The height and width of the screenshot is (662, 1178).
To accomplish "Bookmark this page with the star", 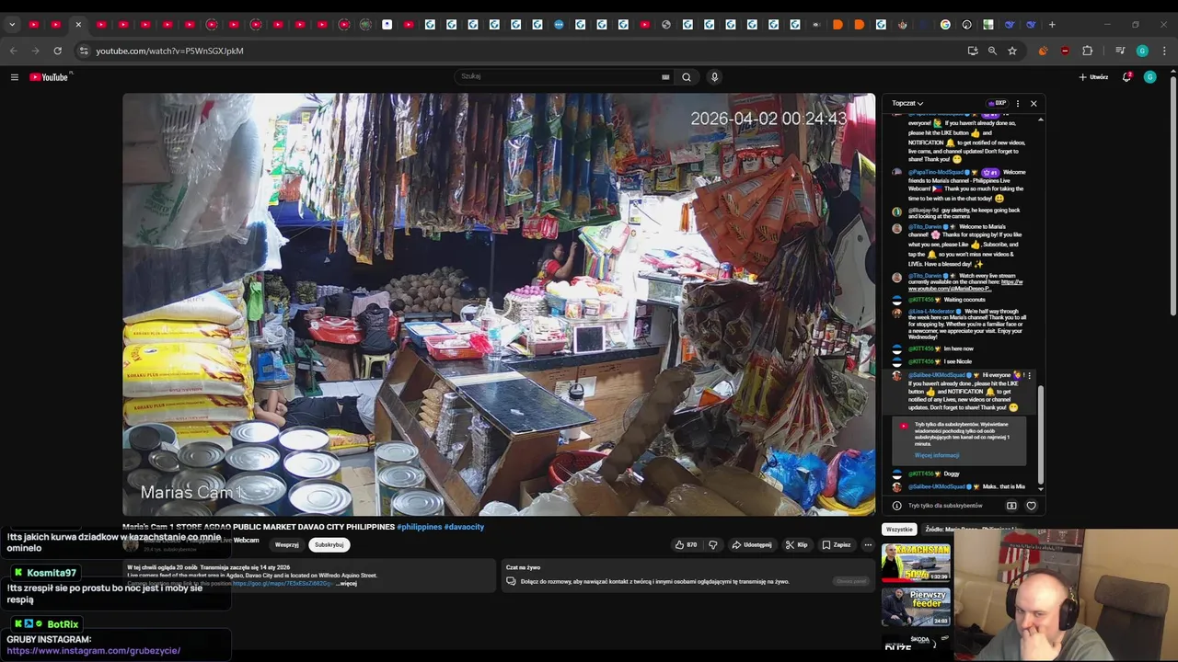I will (1012, 51).
